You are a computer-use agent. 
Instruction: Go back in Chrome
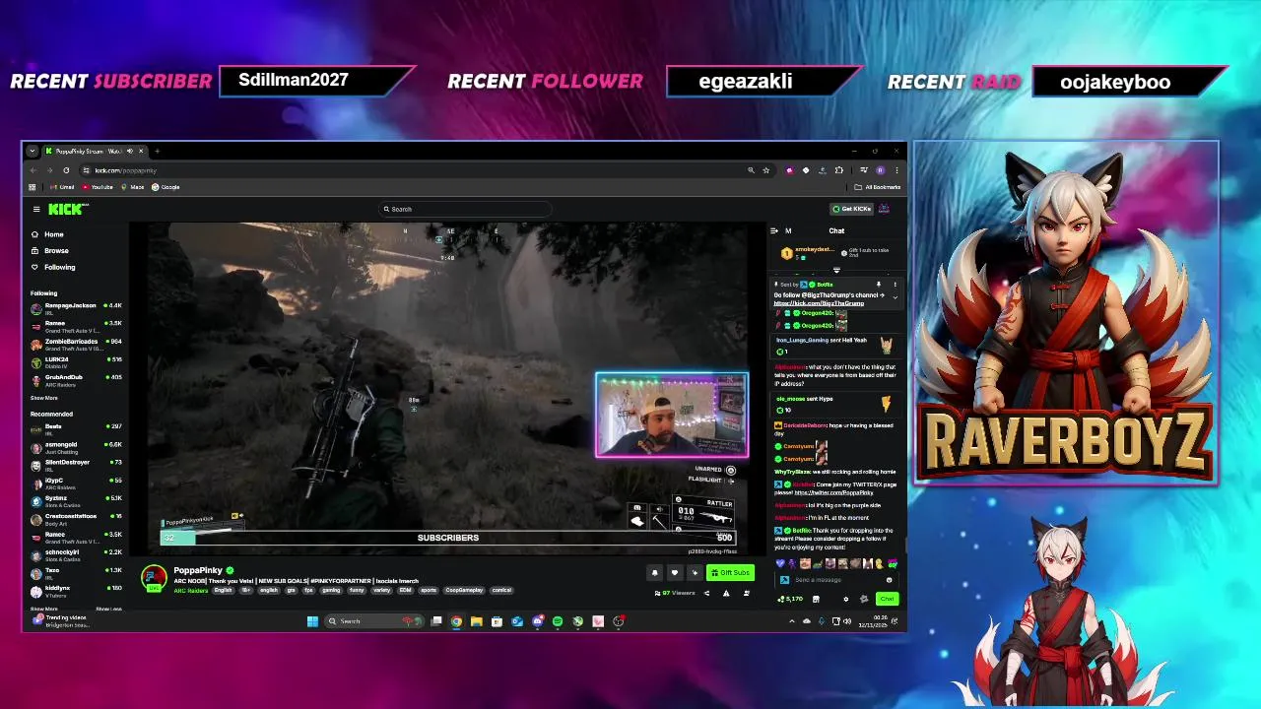[x=33, y=170]
